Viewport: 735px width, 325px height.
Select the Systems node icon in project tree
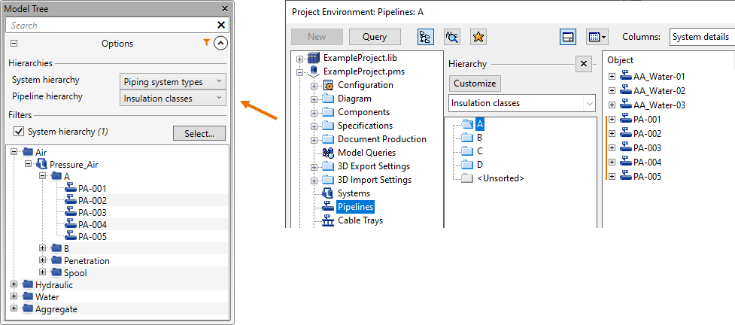click(x=327, y=193)
